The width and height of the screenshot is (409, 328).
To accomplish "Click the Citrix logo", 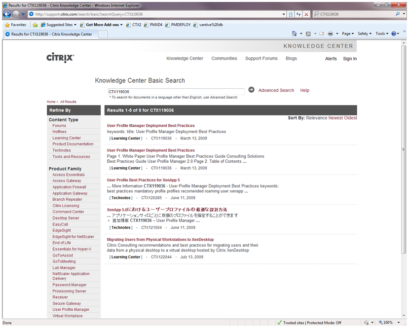I will [x=60, y=58].
